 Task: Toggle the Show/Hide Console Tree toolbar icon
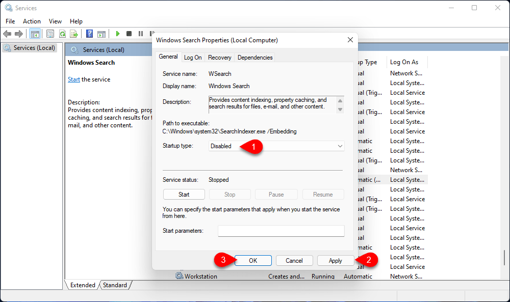click(35, 34)
